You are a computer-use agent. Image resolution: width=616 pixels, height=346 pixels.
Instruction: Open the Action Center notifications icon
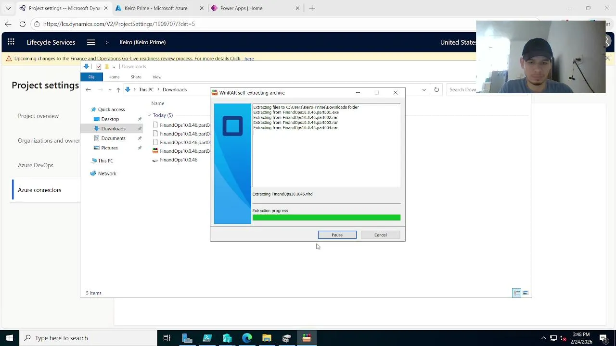603,338
